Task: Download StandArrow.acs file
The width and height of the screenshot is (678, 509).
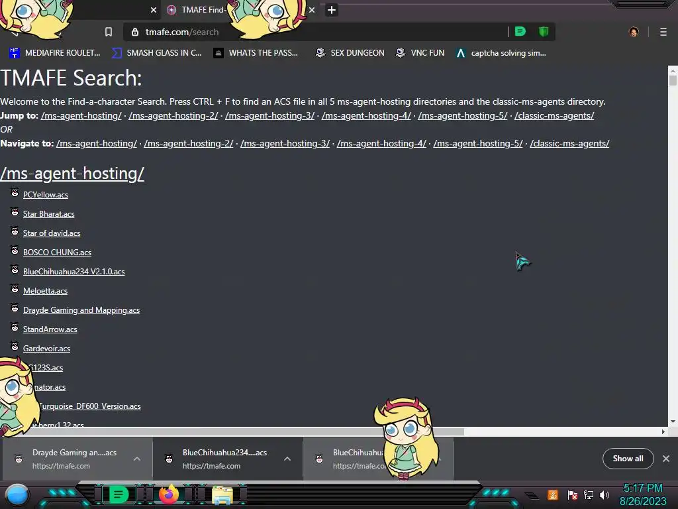Action: click(x=50, y=329)
